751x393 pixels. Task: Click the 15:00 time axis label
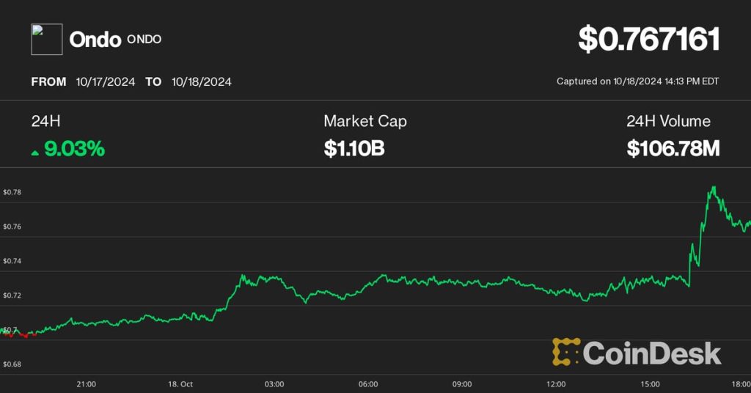pyautogui.click(x=650, y=384)
